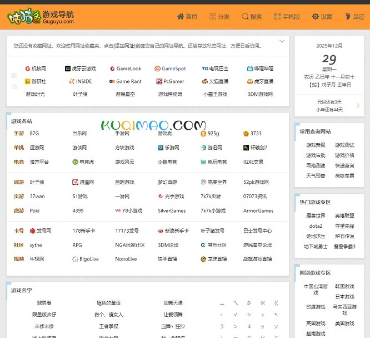Viewport: 370px width, 338px height.
Task: Click the 王者掌权 game name
Action: (108, 326)
